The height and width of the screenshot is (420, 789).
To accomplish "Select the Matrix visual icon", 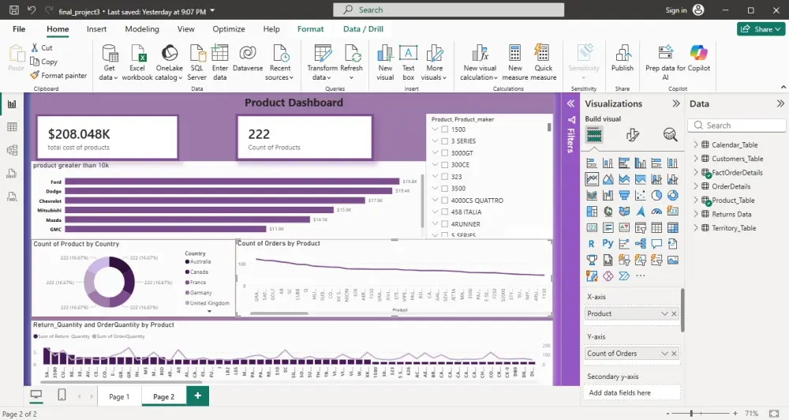I will (x=672, y=227).
